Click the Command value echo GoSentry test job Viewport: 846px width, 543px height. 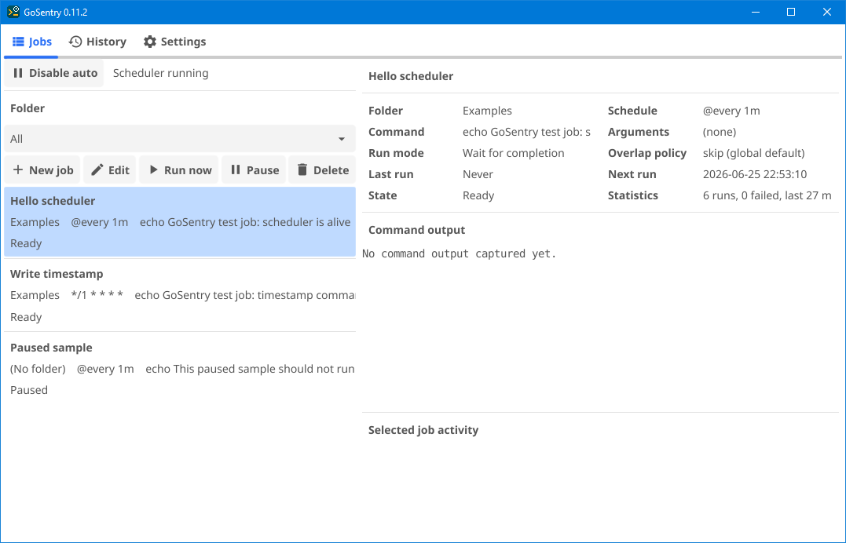pyautogui.click(x=526, y=132)
